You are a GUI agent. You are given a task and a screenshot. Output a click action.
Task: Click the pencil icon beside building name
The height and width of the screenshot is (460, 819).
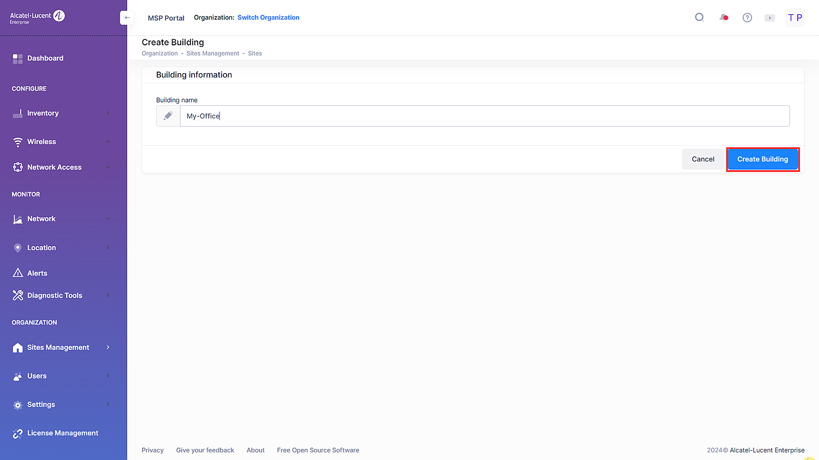[168, 116]
